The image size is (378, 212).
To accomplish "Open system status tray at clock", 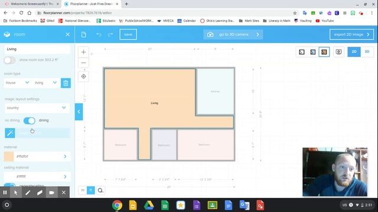I will (357, 205).
